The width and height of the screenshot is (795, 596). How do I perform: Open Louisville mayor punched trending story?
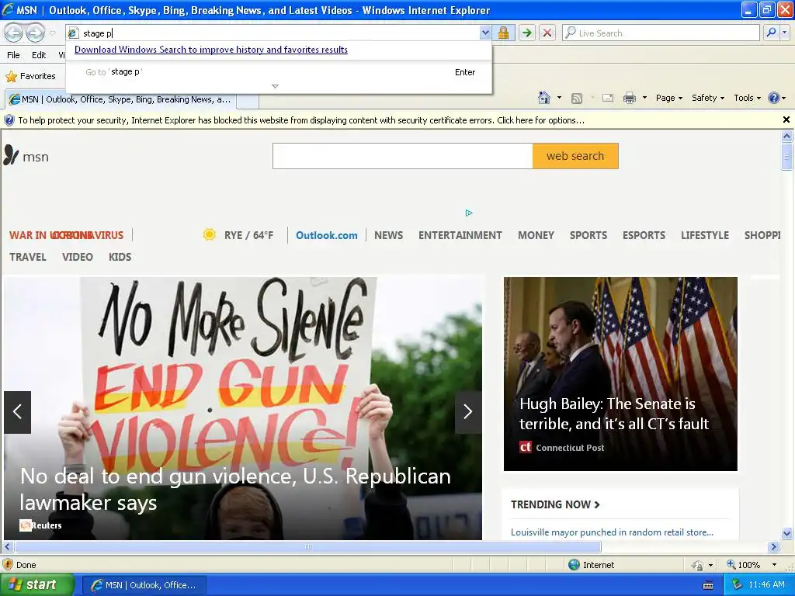[612, 532]
